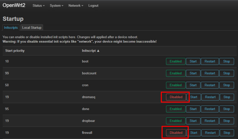Image resolution: width=238 pixels, height=139 pixels.
Task: Select the Initscripts tab
Action: (11, 28)
